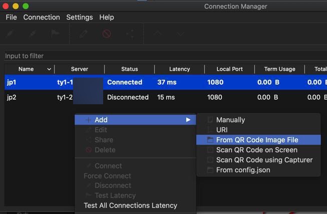327x214 pixels.
Task: Sort by the Latency column header
Action: [180, 69]
